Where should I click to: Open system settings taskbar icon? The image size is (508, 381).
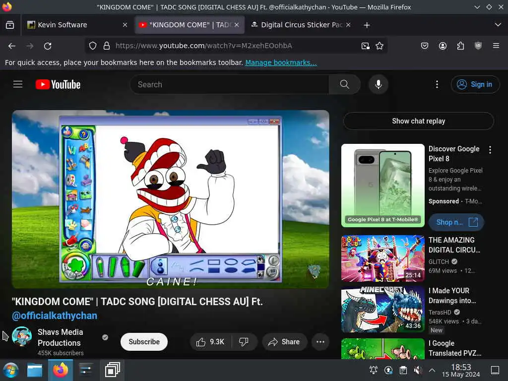point(86,370)
